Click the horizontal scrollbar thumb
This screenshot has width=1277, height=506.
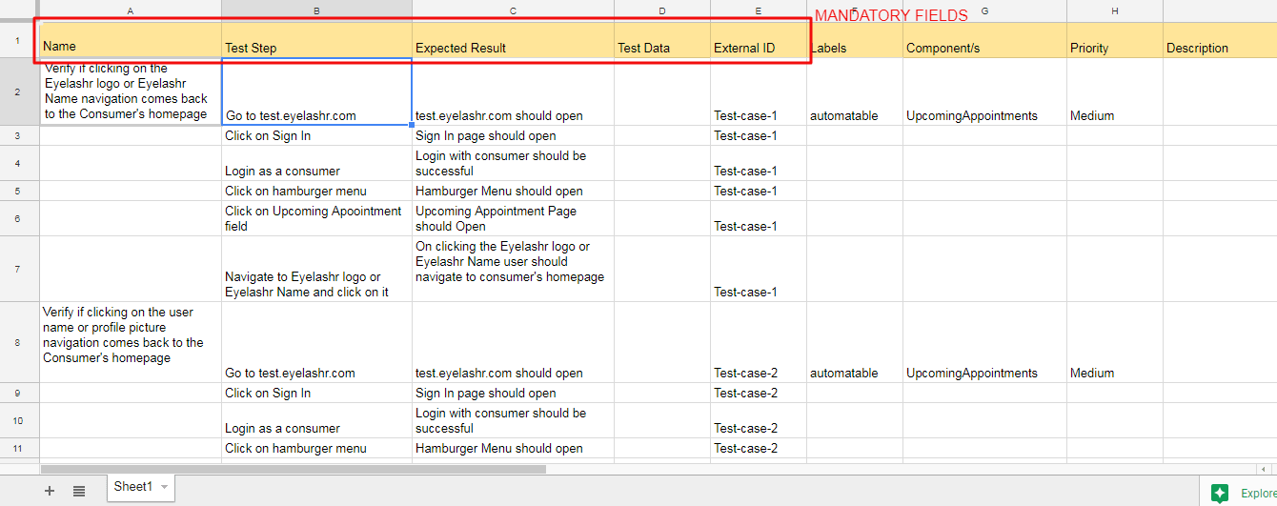[293, 469]
